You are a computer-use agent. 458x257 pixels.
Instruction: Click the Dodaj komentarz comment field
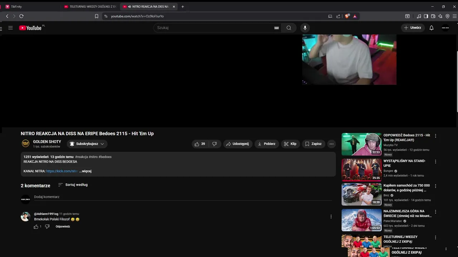183,197
